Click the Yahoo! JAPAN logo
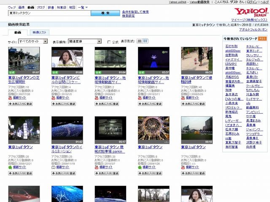The width and height of the screenshot is (270, 202). (x=251, y=12)
